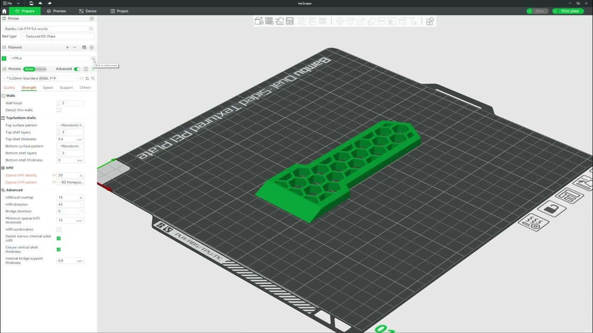Click the Infill/wall overlap field

70,197
